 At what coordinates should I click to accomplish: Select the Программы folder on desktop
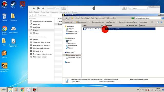13,17
